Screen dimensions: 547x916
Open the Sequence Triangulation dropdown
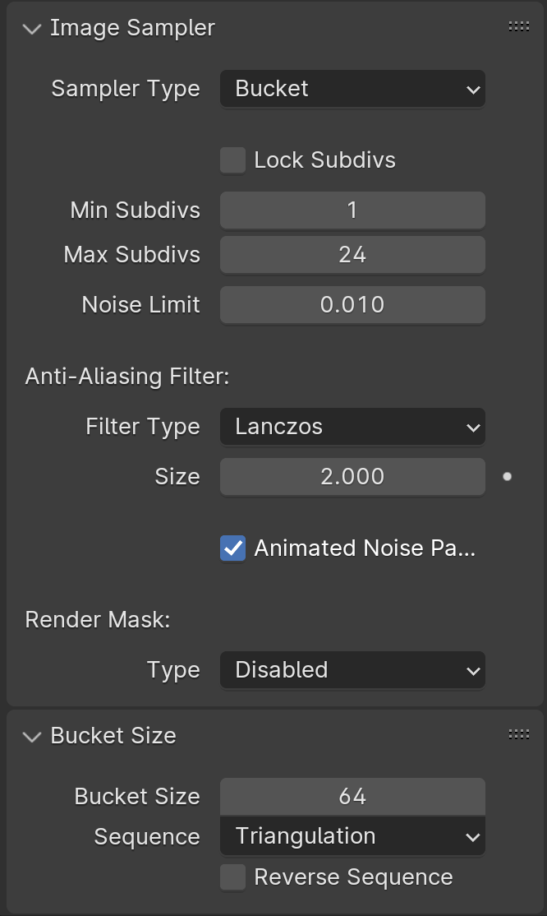[352, 836]
